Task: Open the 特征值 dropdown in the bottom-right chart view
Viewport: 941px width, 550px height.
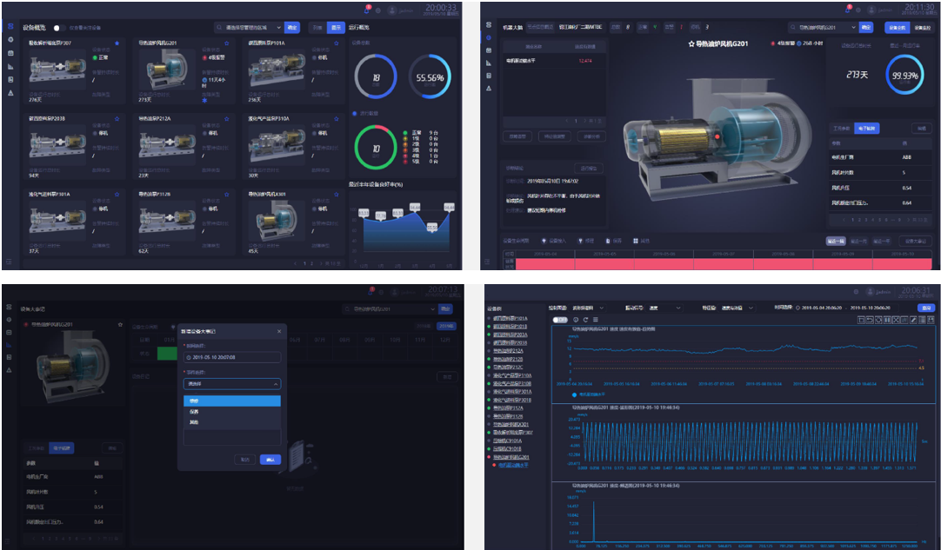Action: coord(735,308)
